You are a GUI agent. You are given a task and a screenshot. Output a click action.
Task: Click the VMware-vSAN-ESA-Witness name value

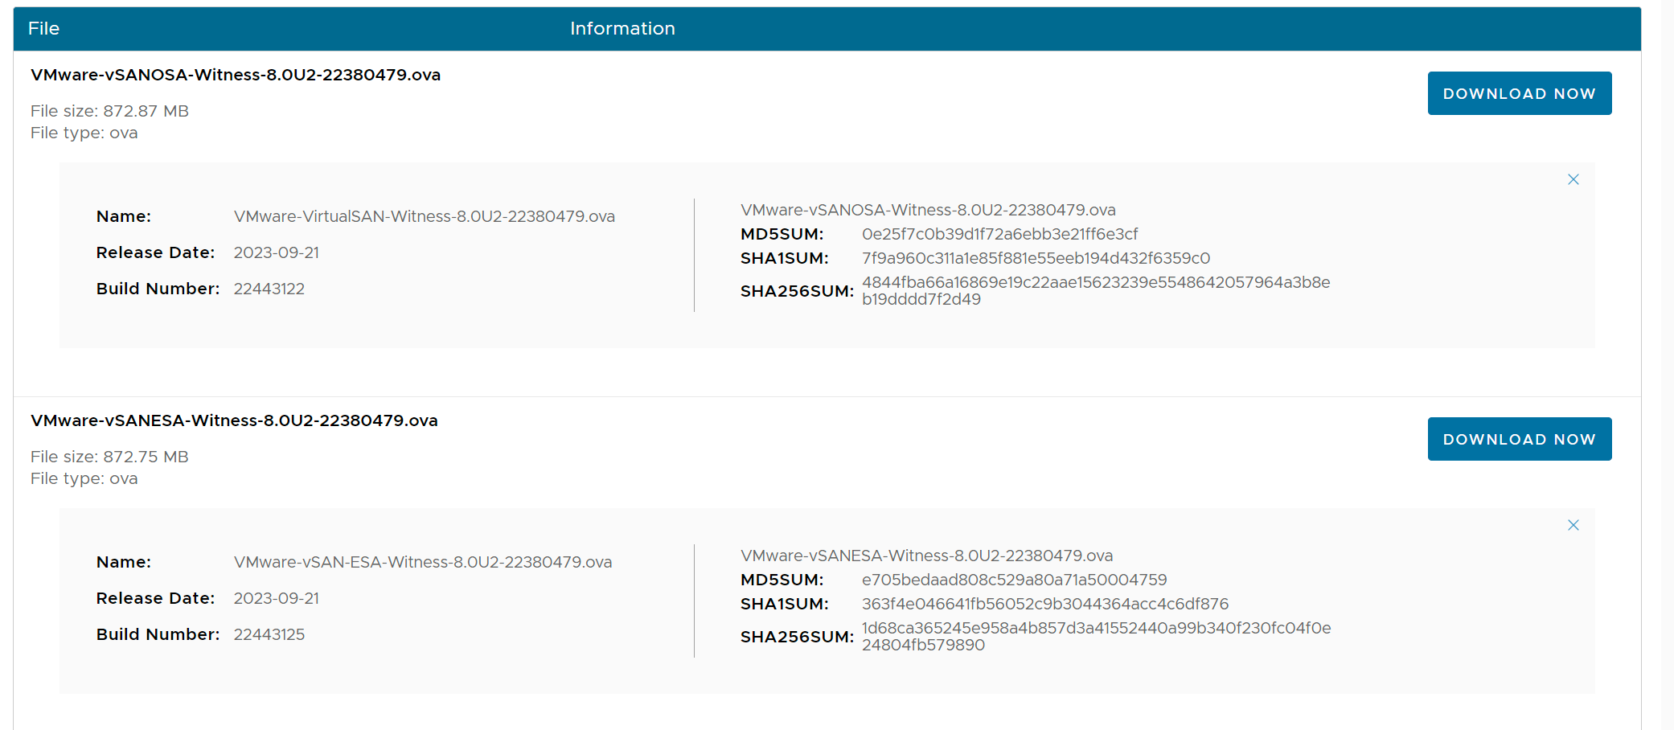pyautogui.click(x=422, y=562)
